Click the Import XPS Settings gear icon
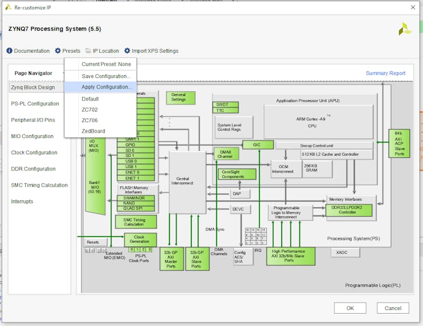The image size is (423, 326). tap(127, 51)
